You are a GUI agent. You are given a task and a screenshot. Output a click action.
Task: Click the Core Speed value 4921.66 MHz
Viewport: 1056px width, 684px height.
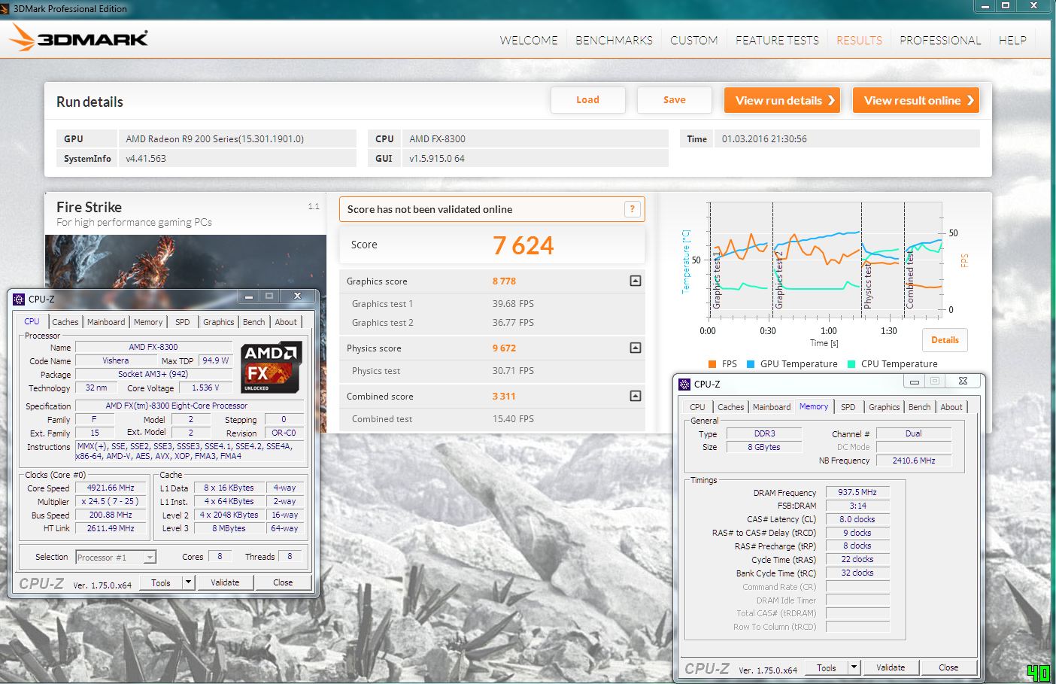[111, 488]
